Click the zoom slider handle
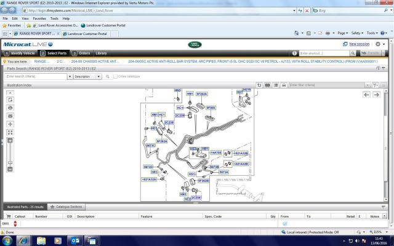394x246 pixels. 10,162
